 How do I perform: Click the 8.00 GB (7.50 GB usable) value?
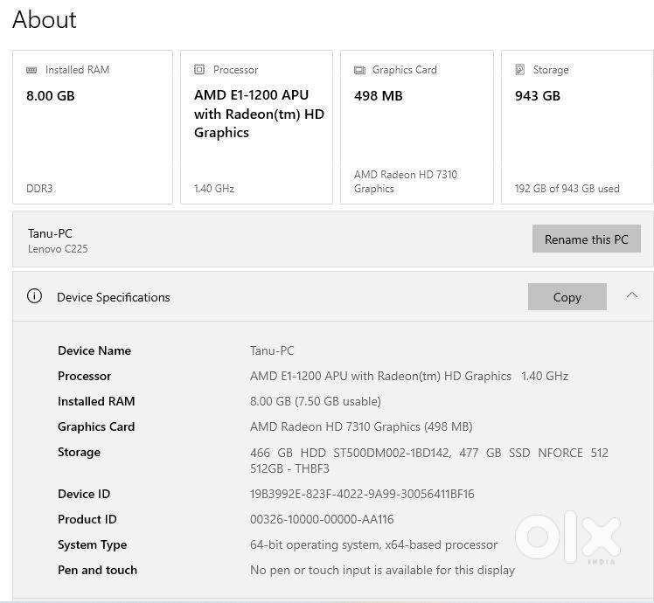[x=316, y=401]
